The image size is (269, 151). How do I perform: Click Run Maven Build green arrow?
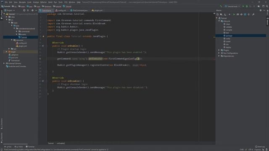click(234, 15)
